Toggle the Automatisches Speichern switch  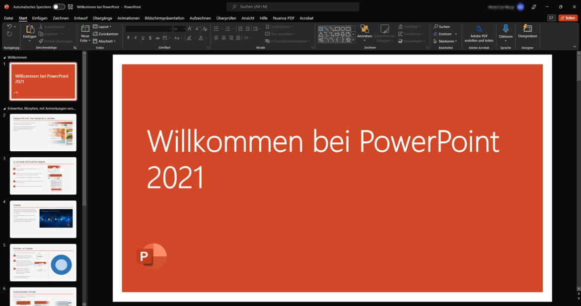coord(59,7)
